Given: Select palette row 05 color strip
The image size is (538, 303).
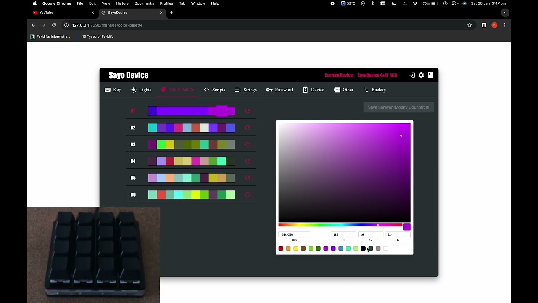Looking at the screenshot, I should pos(192,178).
